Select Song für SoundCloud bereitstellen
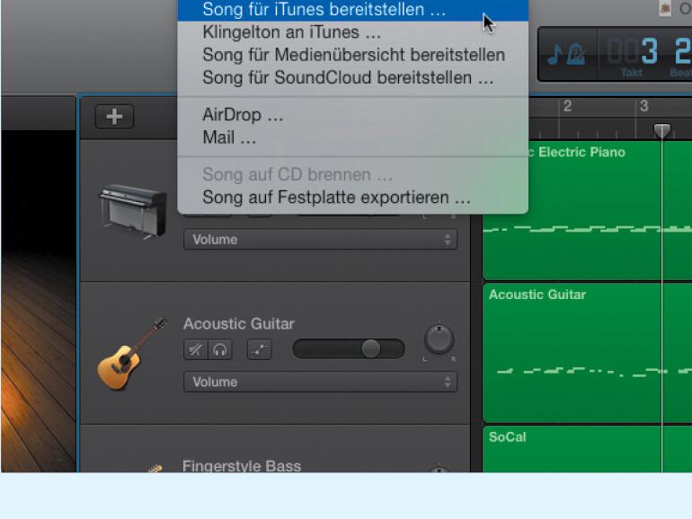This screenshot has width=692, height=519. pyautogui.click(x=348, y=78)
